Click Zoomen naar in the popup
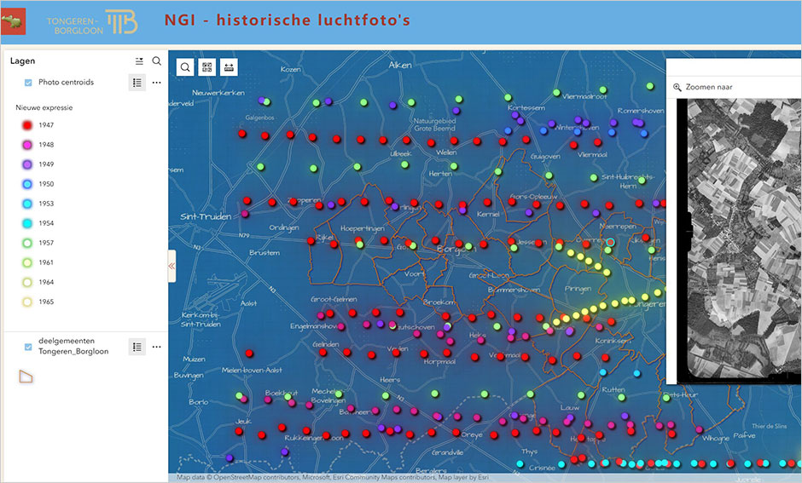 pos(708,87)
